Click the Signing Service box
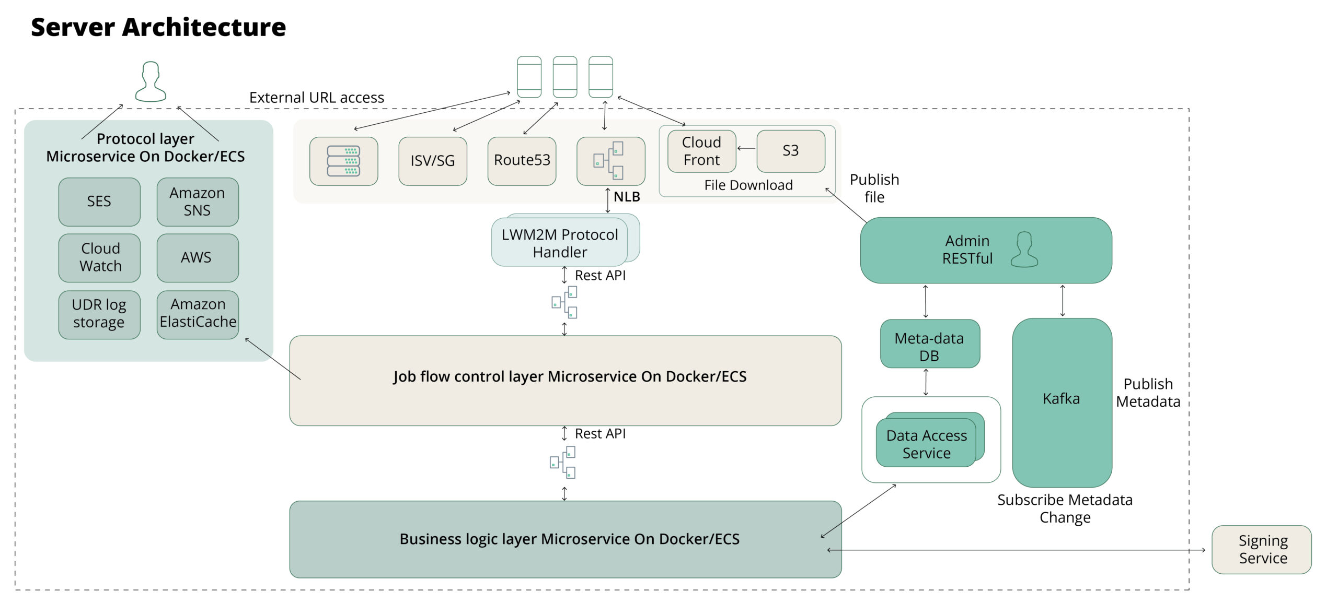 [x=1262, y=550]
